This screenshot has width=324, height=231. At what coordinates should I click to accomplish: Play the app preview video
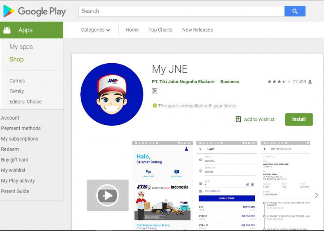coord(108,195)
